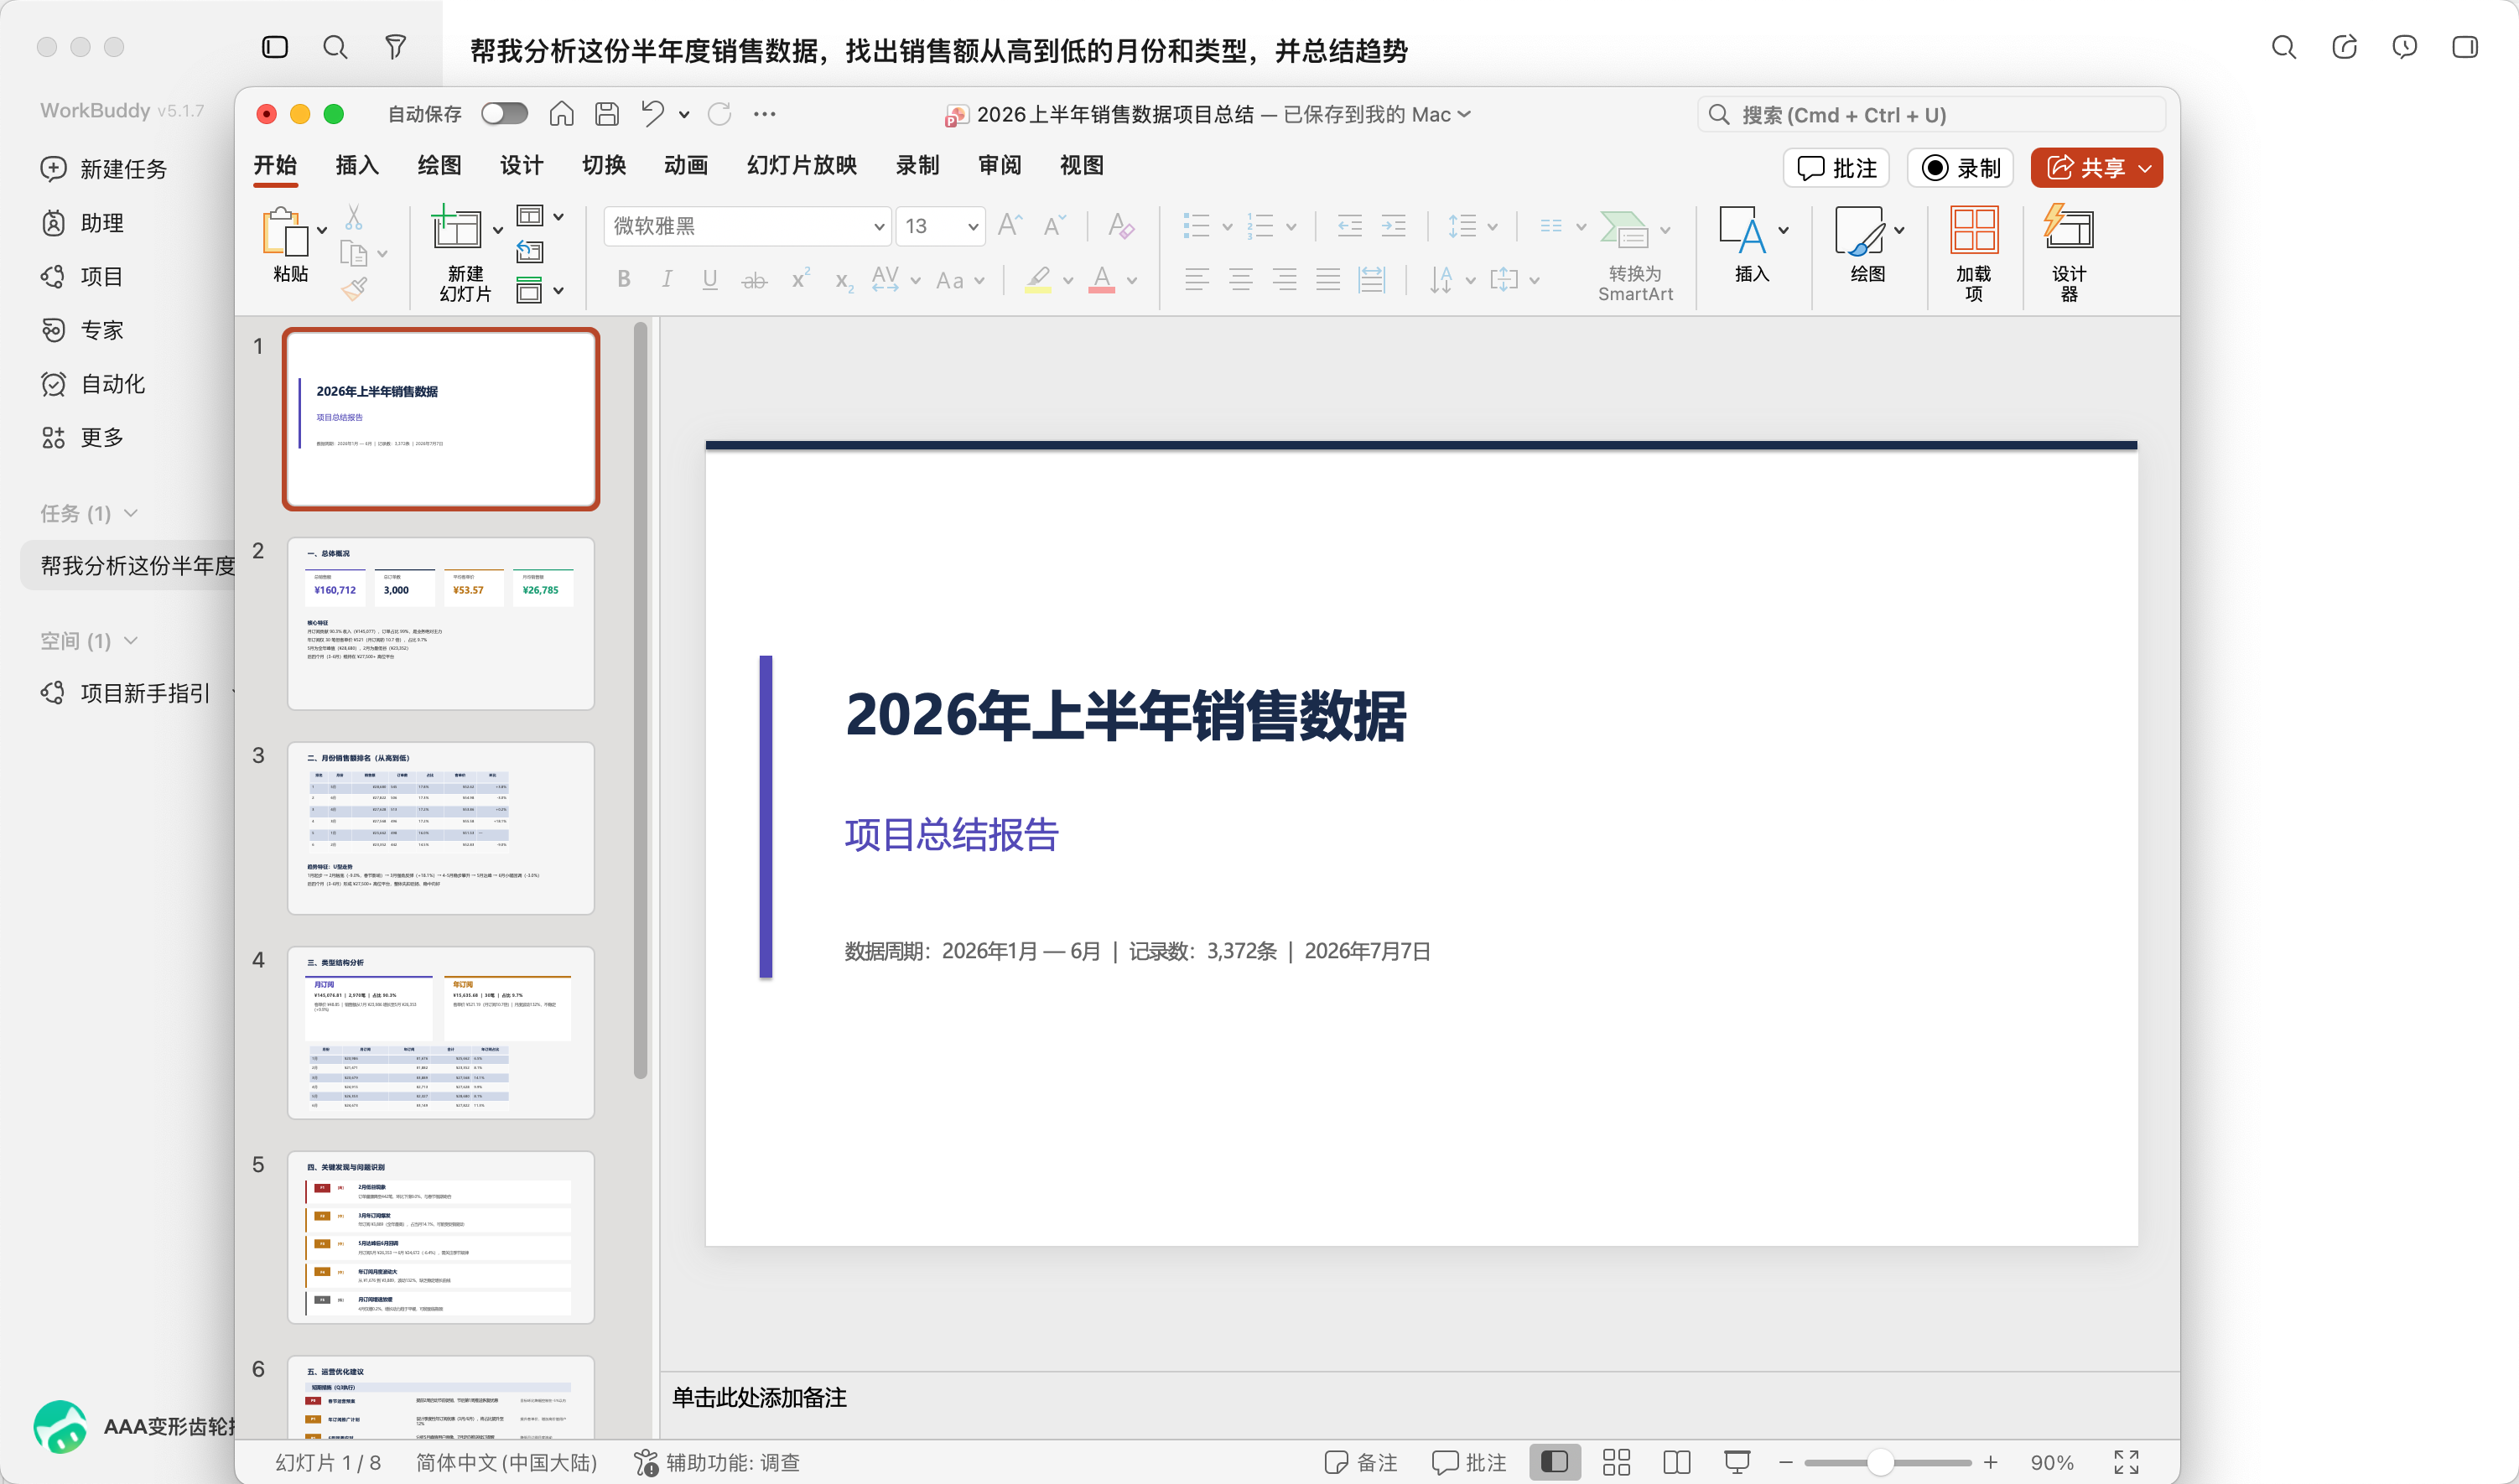Click the 设计器 Designer icon
This screenshot has width=2519, height=1484.
pos(2068,227)
